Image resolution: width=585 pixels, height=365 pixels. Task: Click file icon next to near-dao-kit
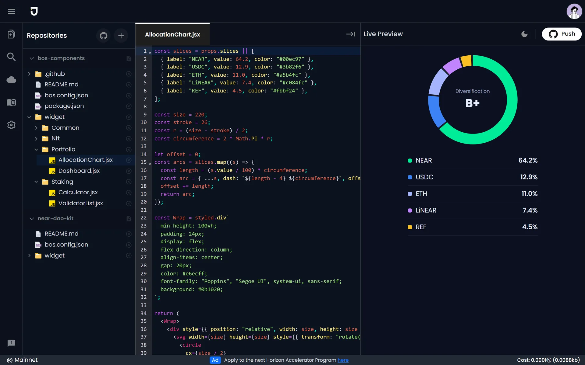point(129,218)
